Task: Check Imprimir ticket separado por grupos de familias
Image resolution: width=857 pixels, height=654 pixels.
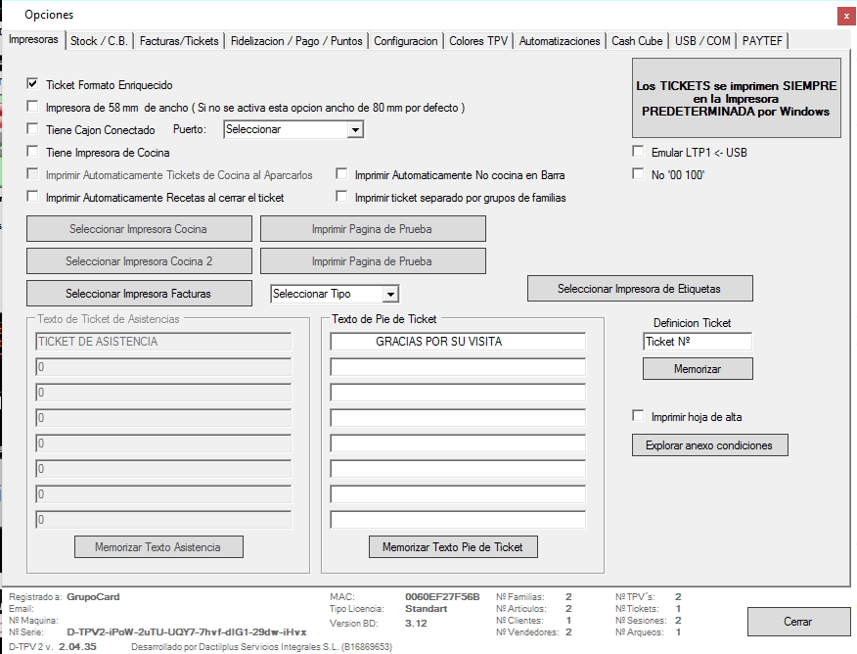Action: (341, 197)
